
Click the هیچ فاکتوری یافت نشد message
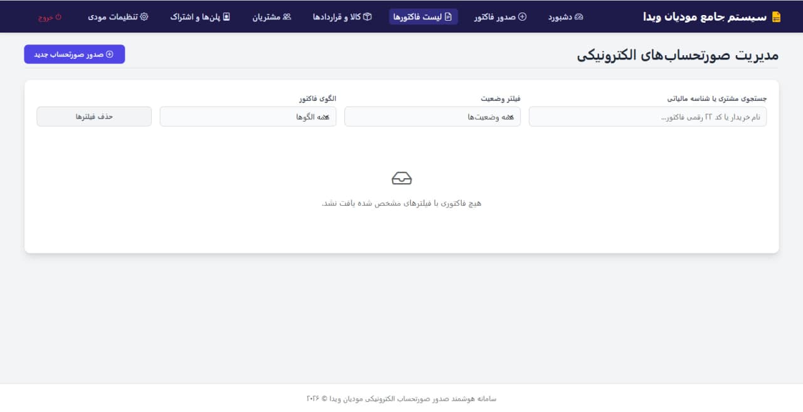[401, 203]
